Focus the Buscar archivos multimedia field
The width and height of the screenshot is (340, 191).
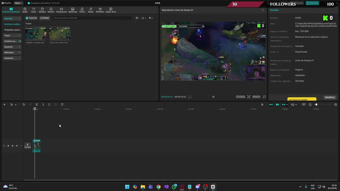[x=92, y=18]
